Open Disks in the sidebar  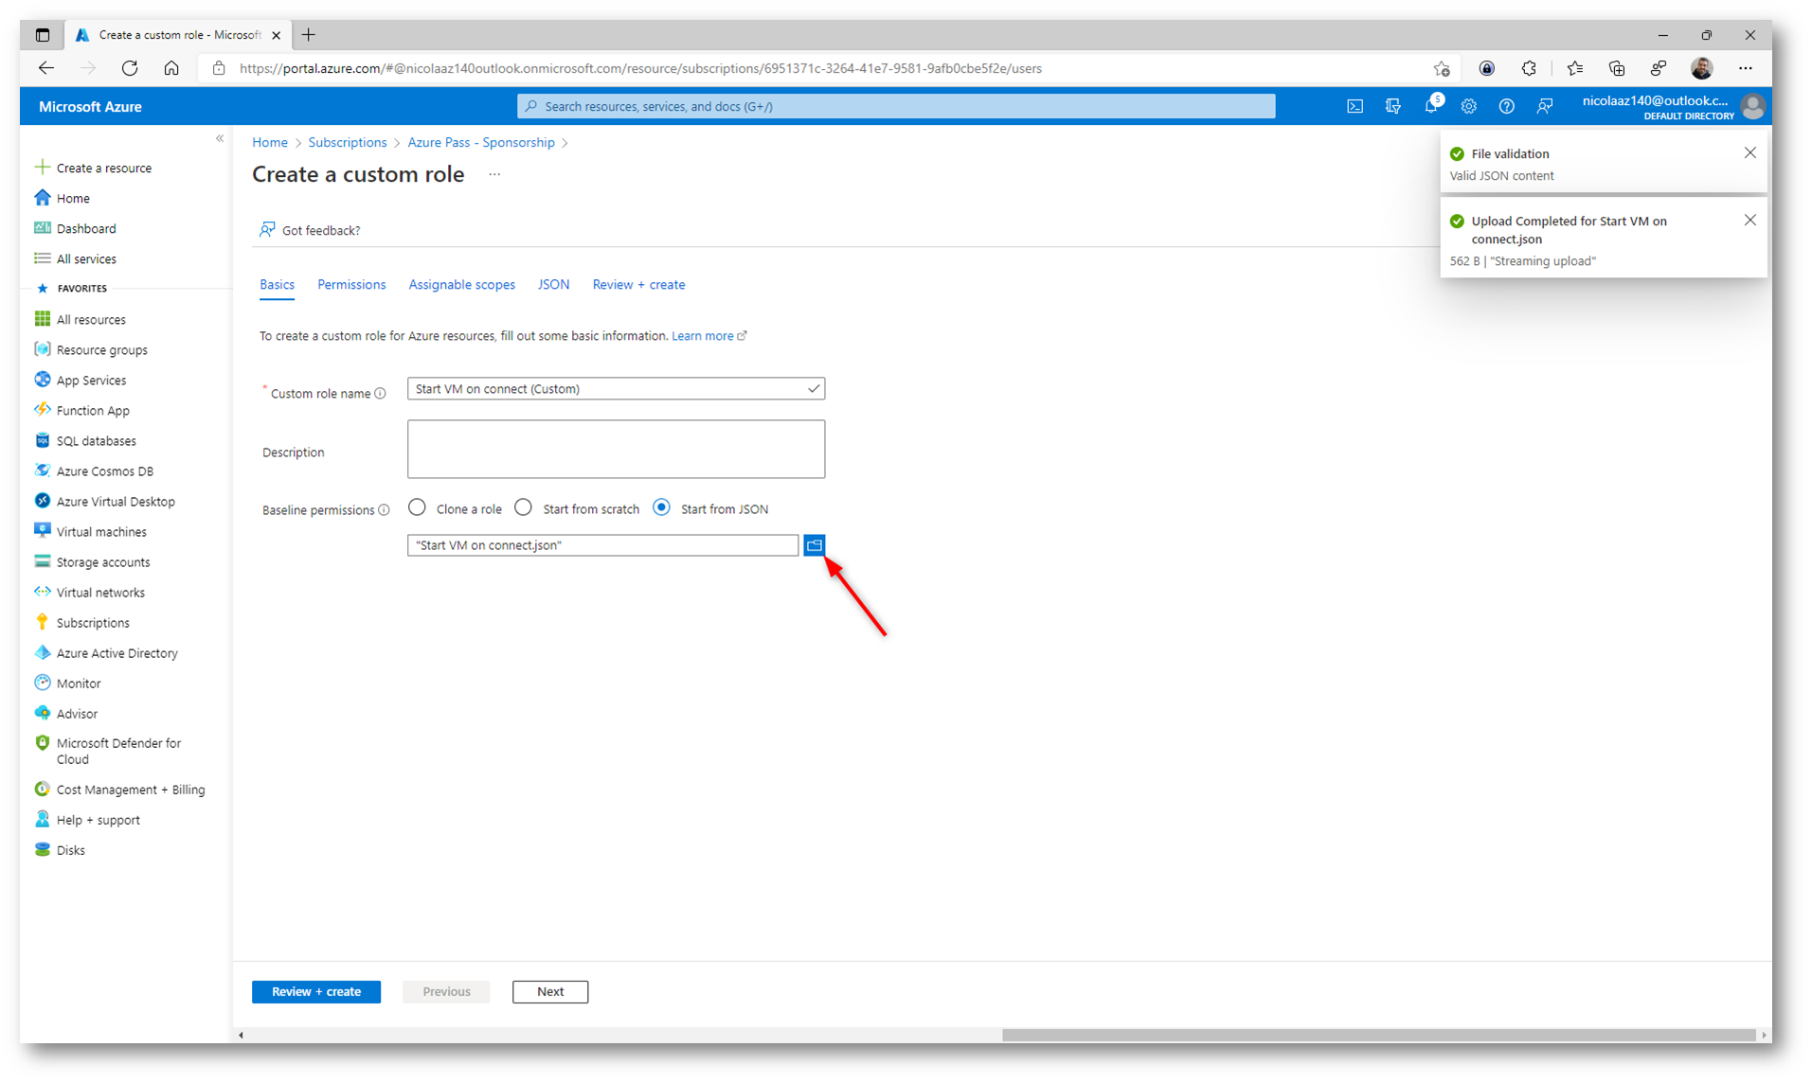pyautogui.click(x=70, y=850)
